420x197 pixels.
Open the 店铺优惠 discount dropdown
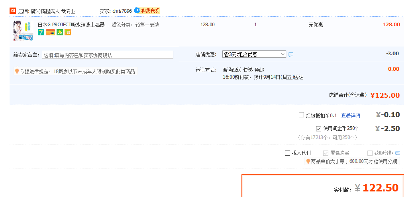pyautogui.click(x=254, y=54)
